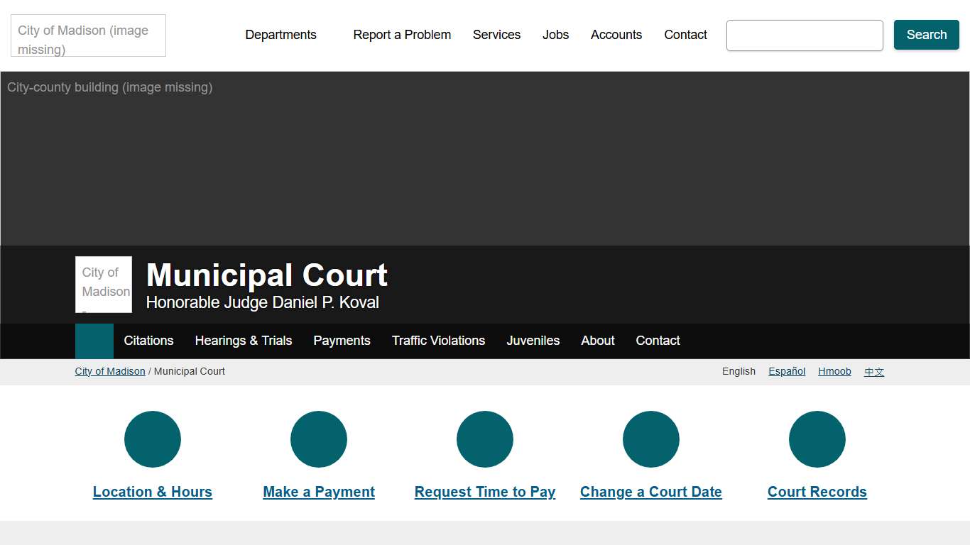970x545 pixels.
Task: Switch the page language to Español
Action: (x=786, y=370)
